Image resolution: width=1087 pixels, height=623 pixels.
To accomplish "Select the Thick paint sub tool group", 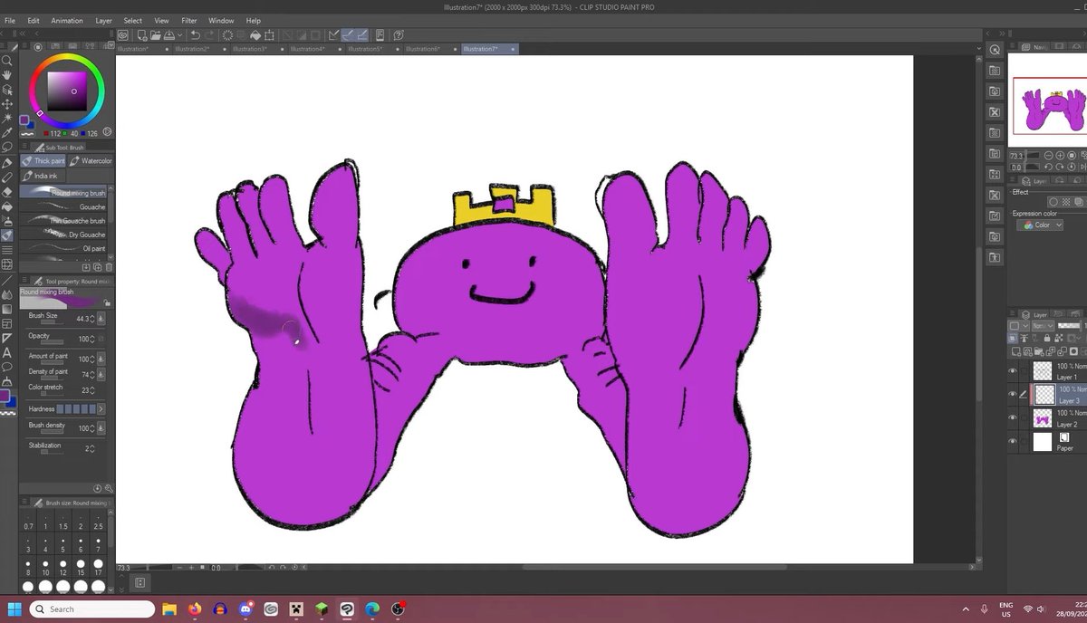I will pyautogui.click(x=43, y=161).
